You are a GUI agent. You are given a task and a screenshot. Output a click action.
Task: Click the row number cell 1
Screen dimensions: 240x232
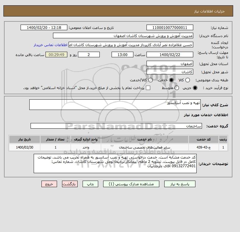[223, 147]
